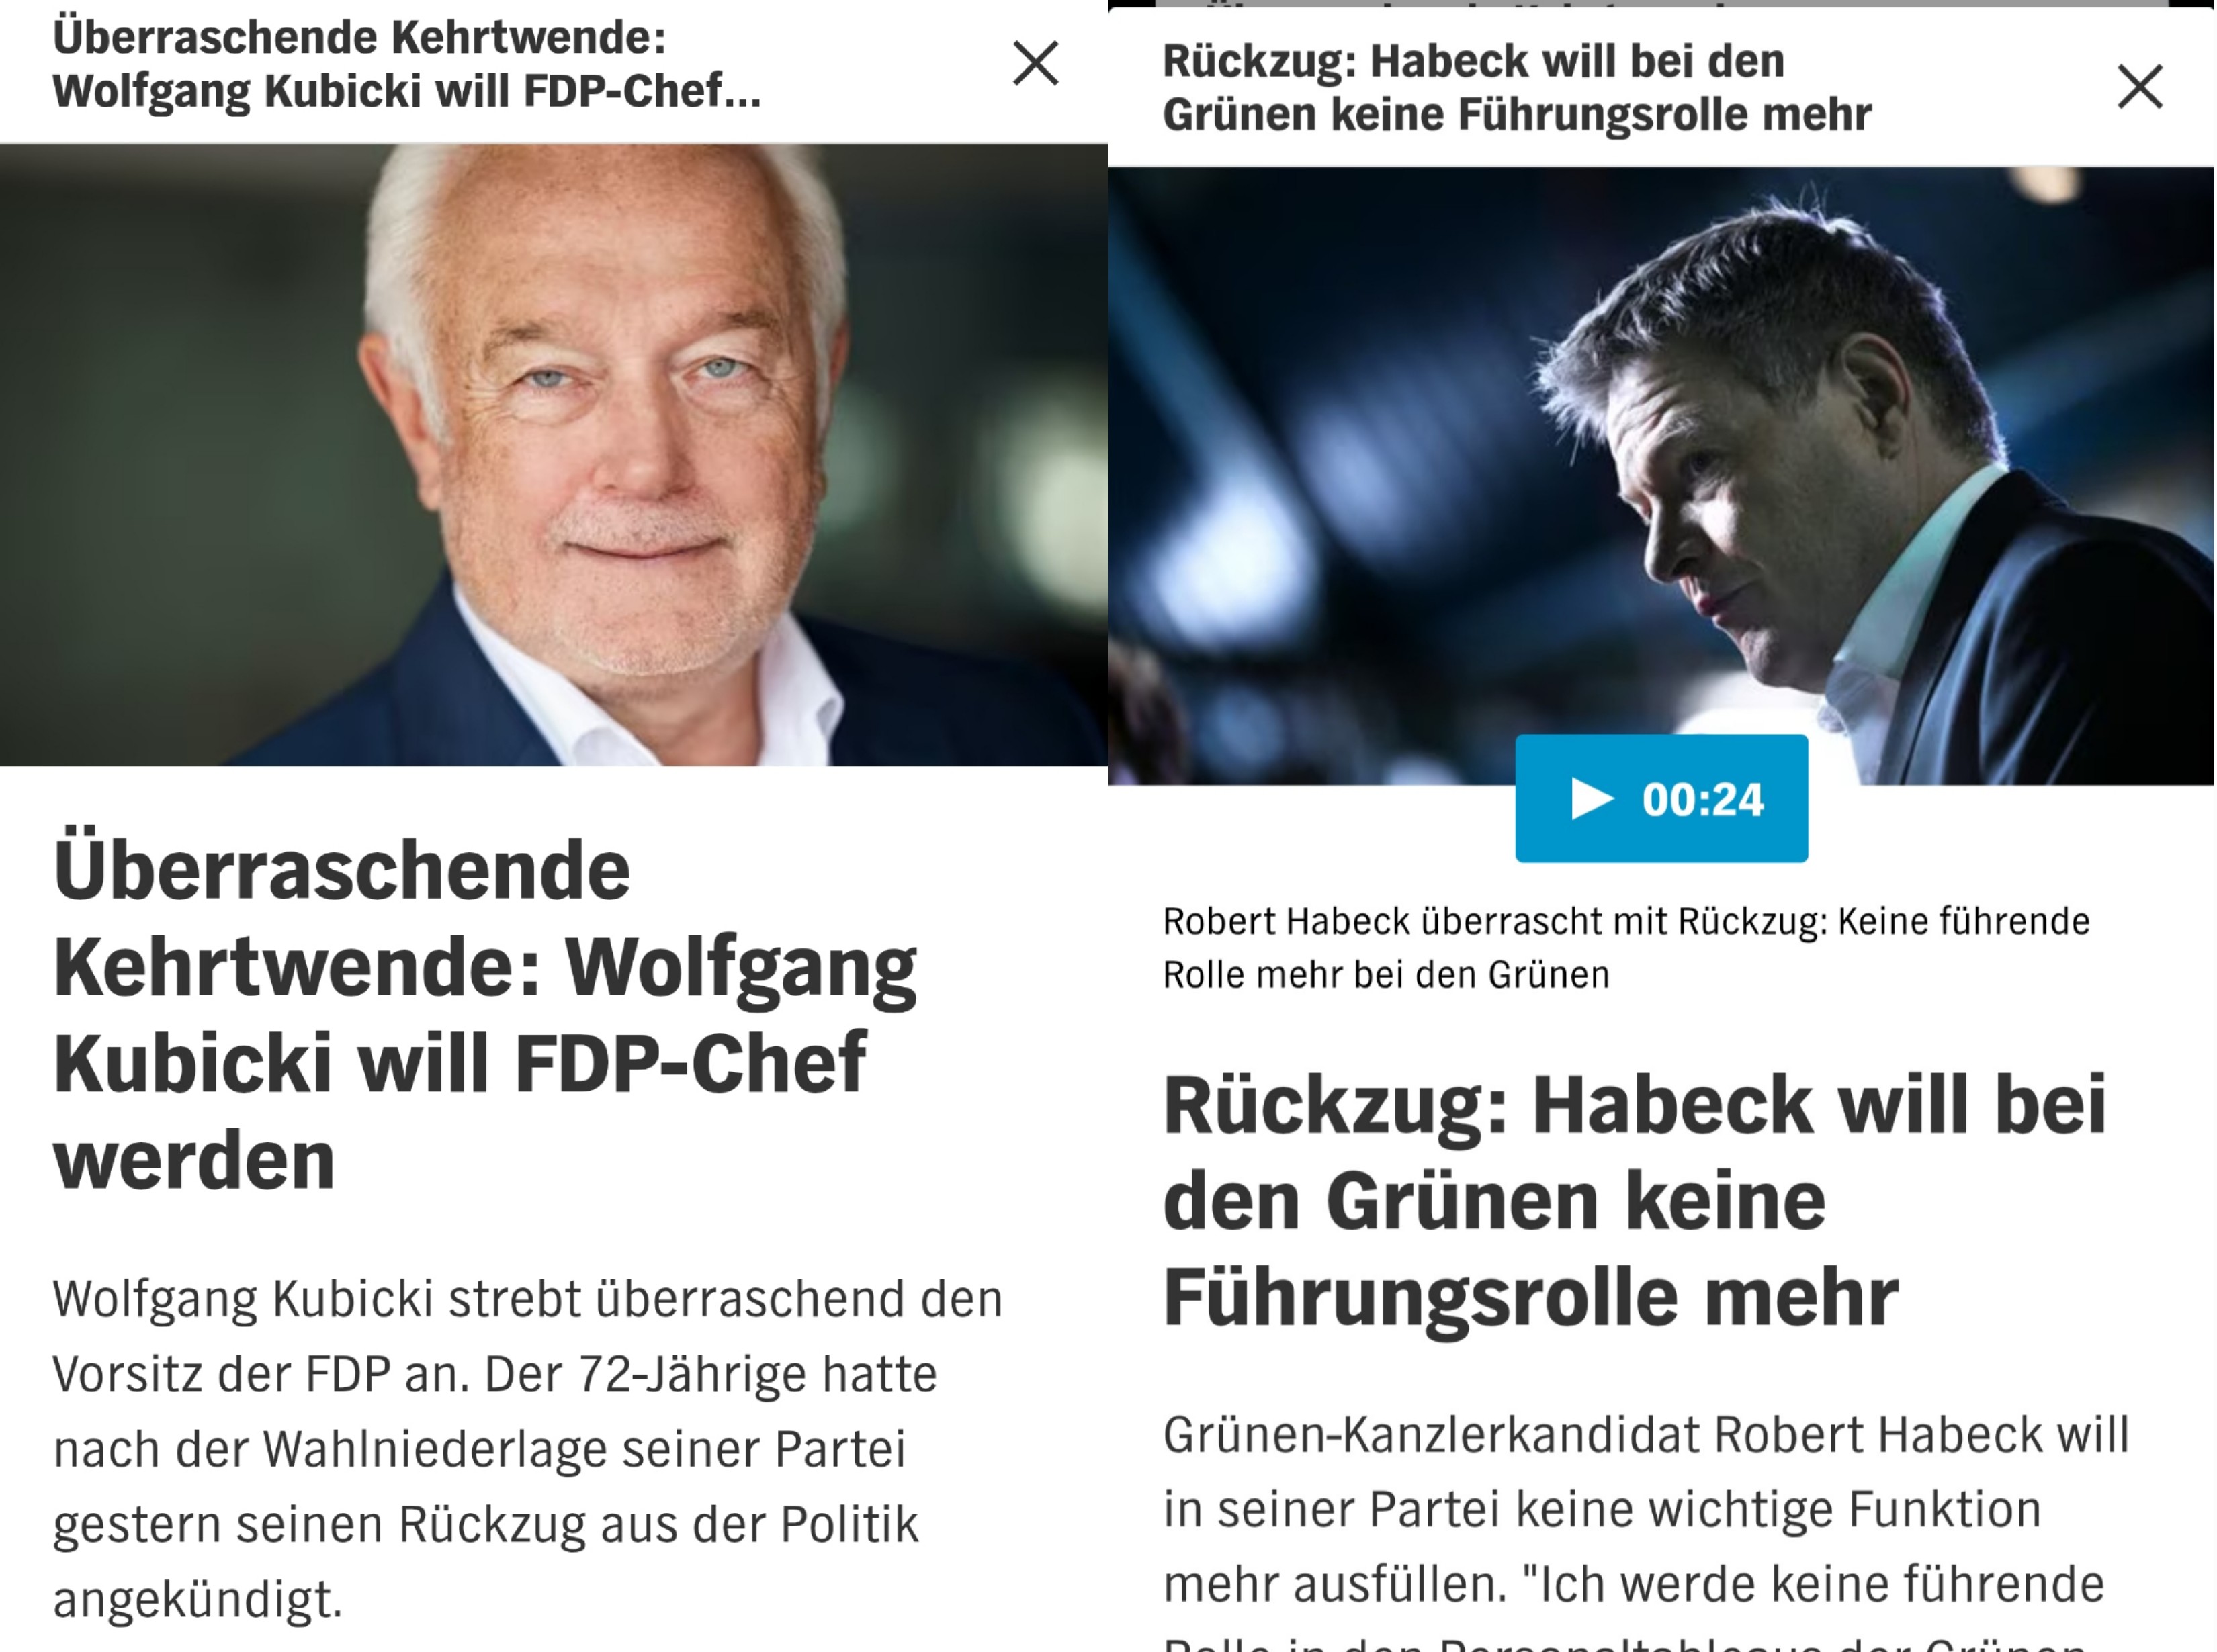
Task: Close the Kubicki FDP-Chef article
Action: pos(1035,63)
